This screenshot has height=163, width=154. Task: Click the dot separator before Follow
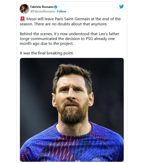click(x=56, y=11)
